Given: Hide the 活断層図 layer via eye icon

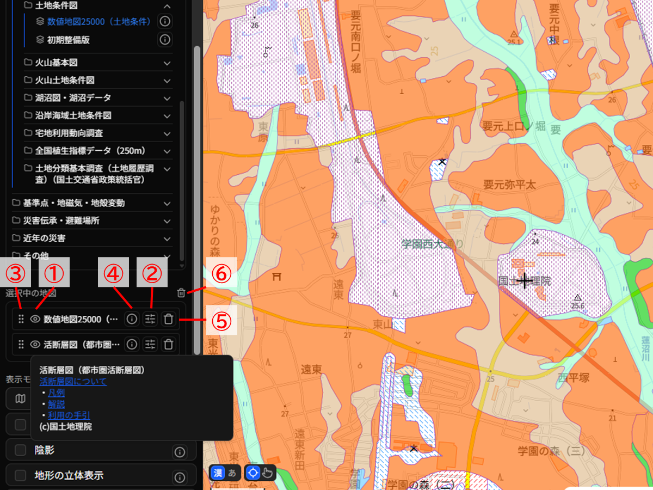Looking at the screenshot, I should (x=35, y=344).
